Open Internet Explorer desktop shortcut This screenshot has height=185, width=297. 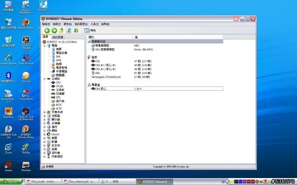pos(8,60)
